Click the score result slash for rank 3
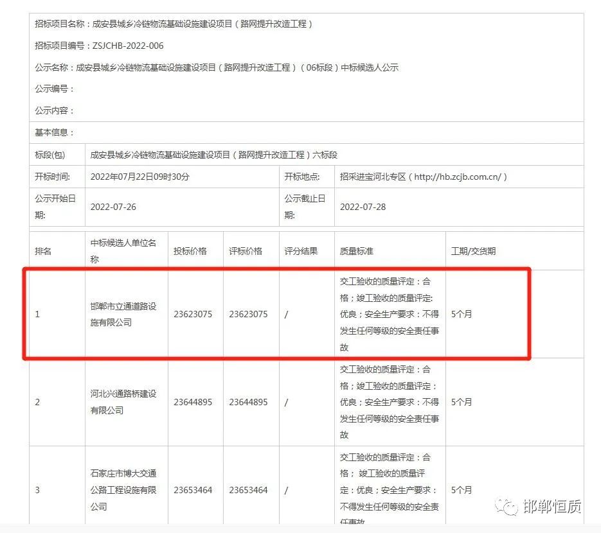The image size is (601, 533). 286,490
